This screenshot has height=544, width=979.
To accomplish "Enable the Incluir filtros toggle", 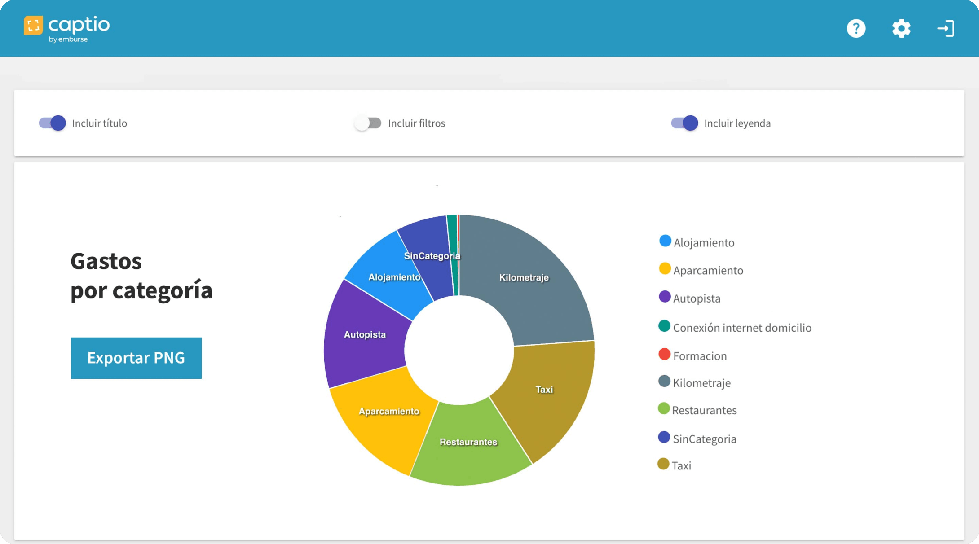I will (368, 123).
